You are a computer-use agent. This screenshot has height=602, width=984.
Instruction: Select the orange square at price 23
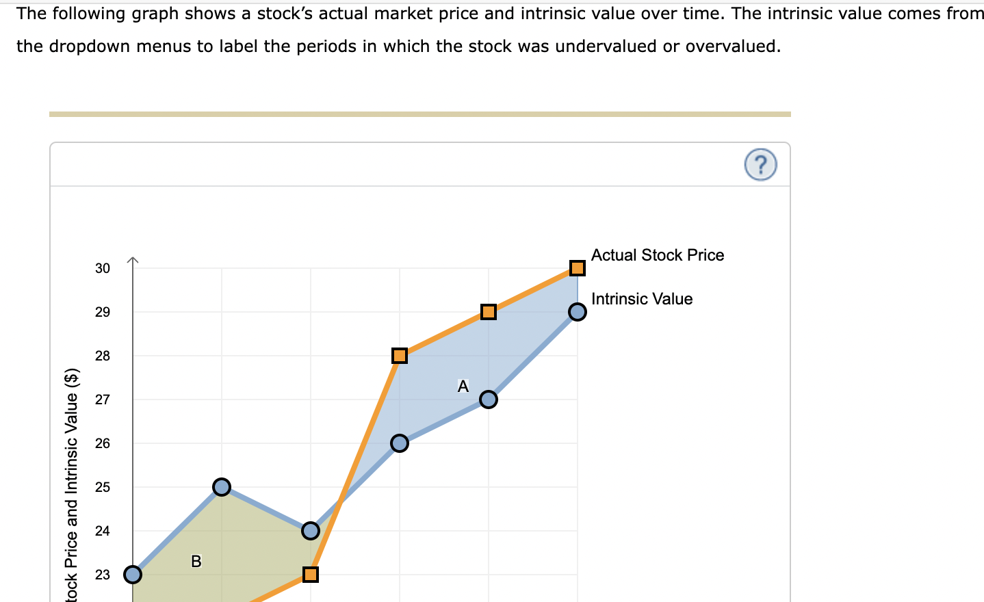pos(311,574)
